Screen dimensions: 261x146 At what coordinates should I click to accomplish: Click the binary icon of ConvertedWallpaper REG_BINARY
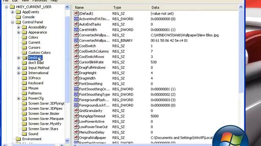click(x=76, y=40)
